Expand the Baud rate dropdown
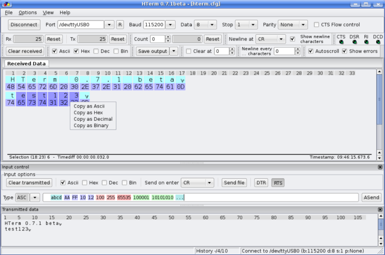 point(174,24)
